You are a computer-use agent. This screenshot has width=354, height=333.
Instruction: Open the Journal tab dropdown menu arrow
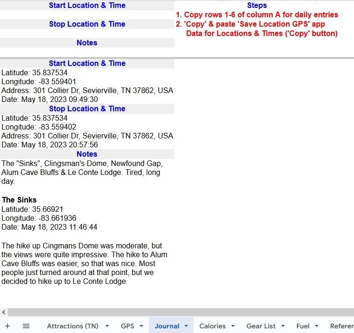coord(186,326)
